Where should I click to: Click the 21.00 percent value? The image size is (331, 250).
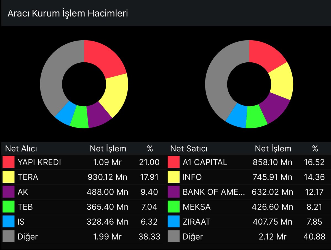150,162
